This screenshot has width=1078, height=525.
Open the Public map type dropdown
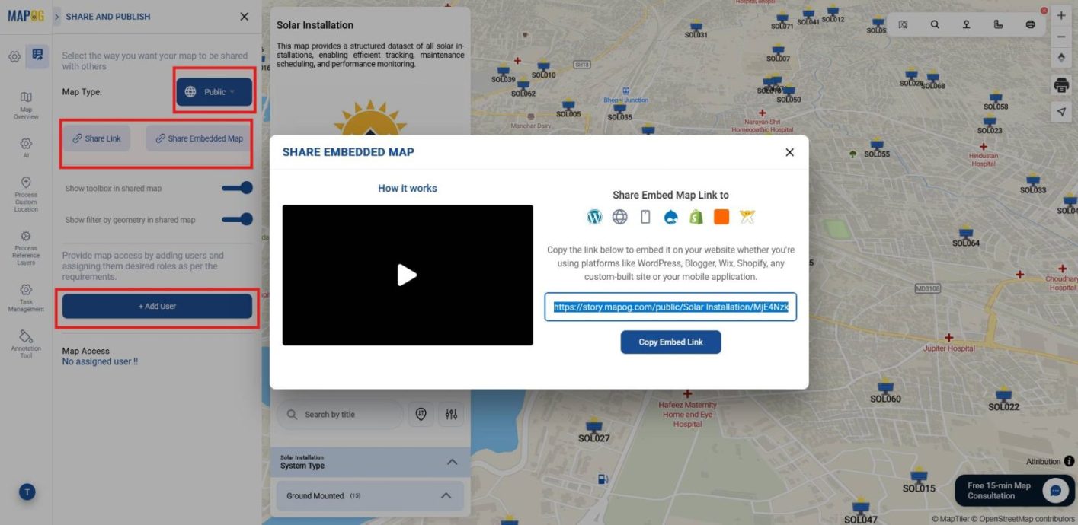214,91
